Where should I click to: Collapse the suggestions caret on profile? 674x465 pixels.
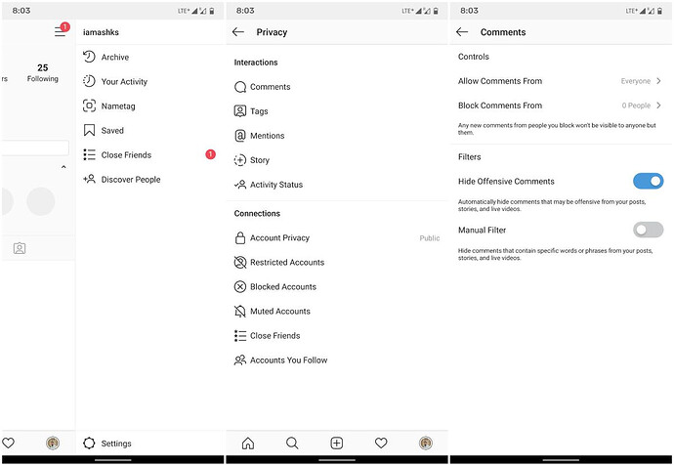[63, 167]
